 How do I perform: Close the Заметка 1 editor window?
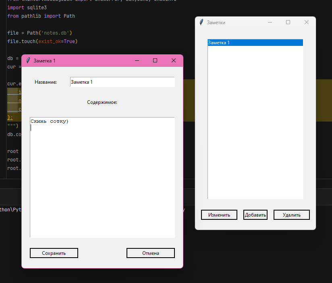[174, 60]
